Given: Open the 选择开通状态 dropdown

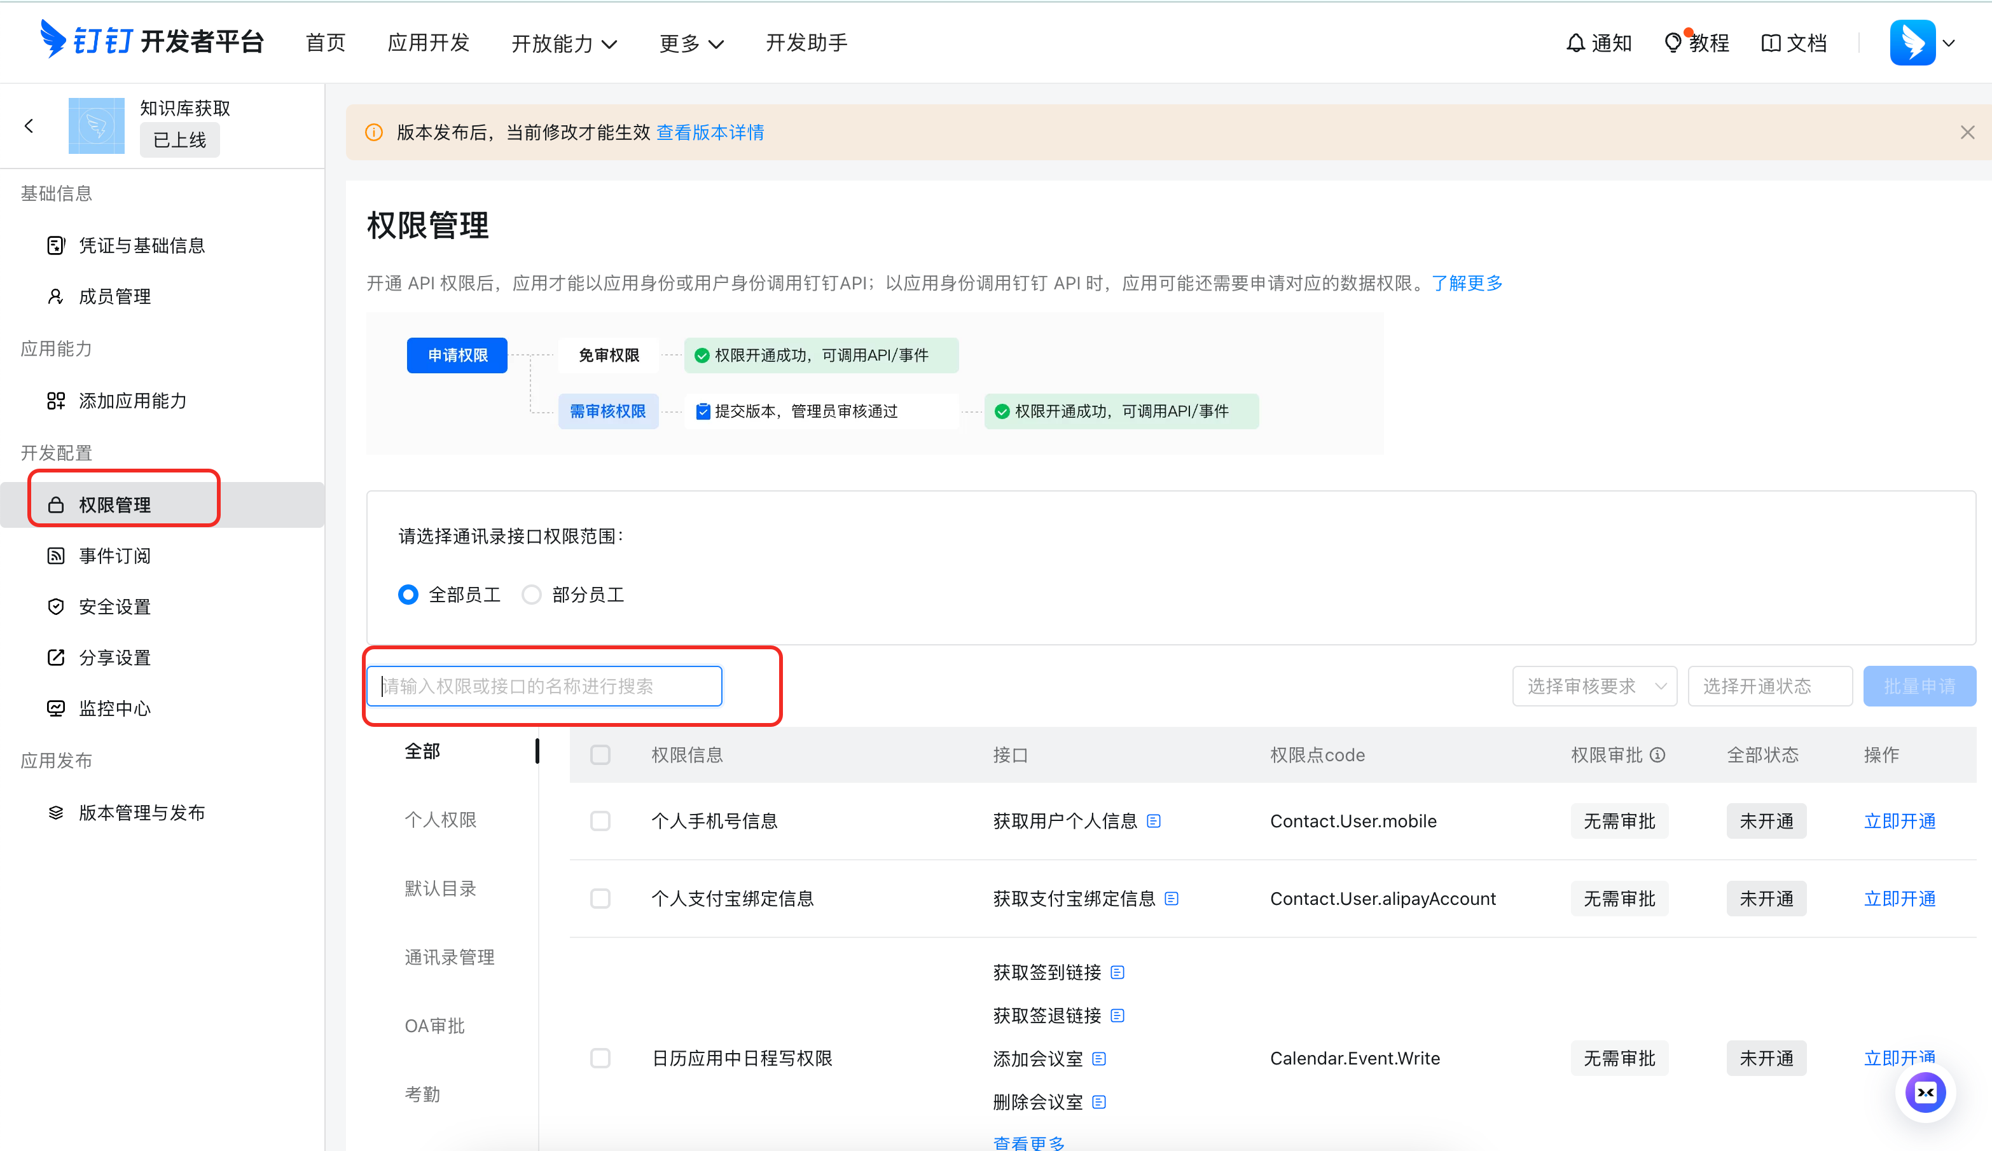Looking at the screenshot, I should [1770, 686].
